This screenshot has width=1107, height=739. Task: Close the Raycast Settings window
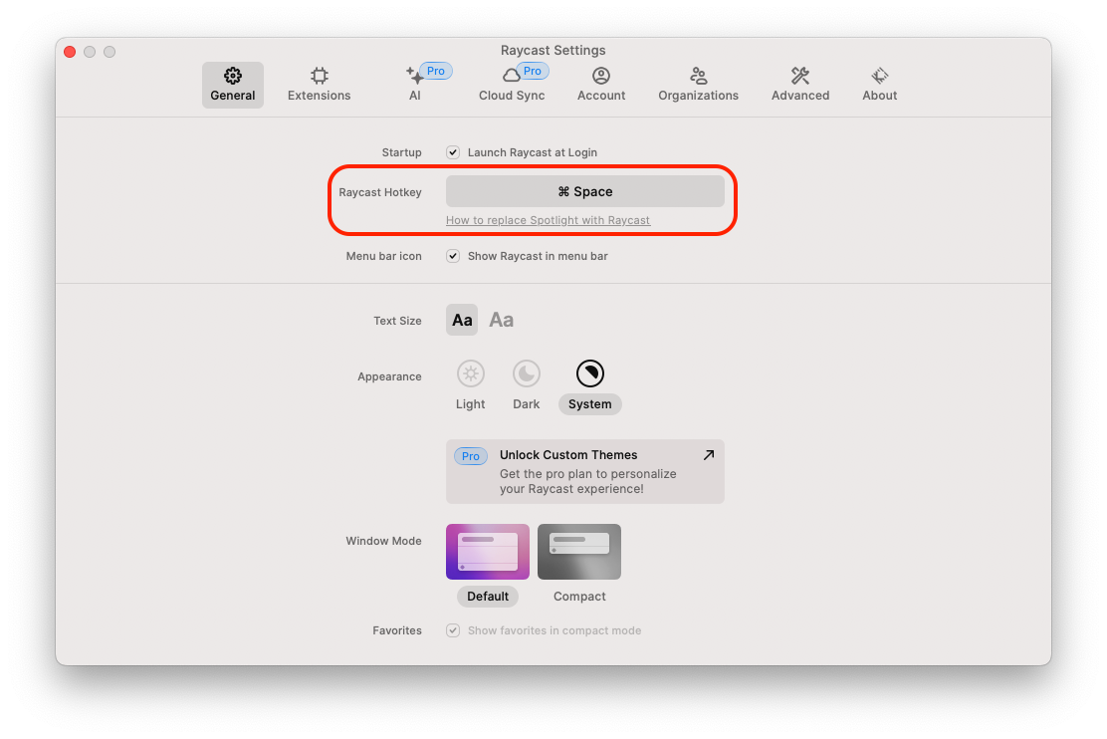[70, 52]
